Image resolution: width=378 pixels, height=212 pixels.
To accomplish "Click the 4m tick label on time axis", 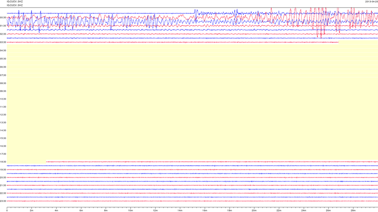I will [x=56, y=210].
